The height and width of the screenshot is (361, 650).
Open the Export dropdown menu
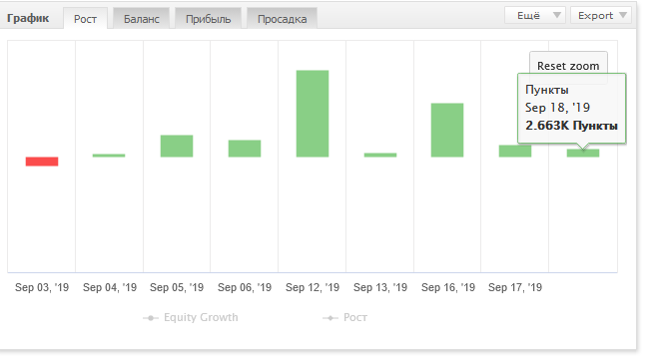point(601,15)
